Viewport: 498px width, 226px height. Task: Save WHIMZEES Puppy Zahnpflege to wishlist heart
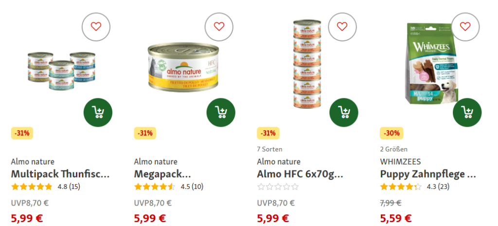(x=465, y=26)
